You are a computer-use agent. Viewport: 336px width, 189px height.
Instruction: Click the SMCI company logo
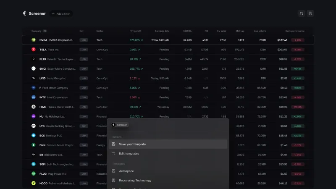pyautogui.click(x=34, y=68)
